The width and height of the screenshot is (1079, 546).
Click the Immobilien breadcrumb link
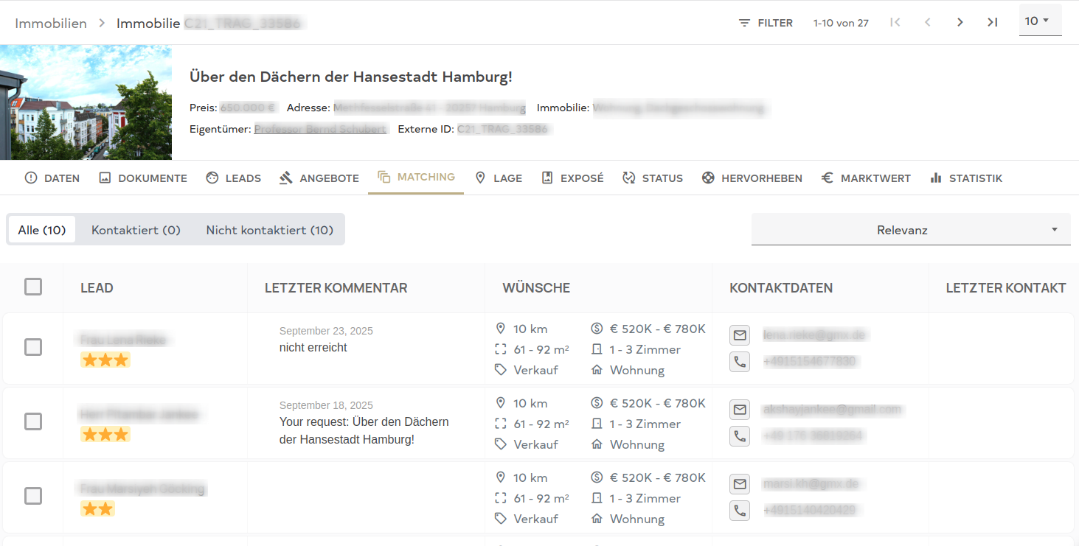51,24
